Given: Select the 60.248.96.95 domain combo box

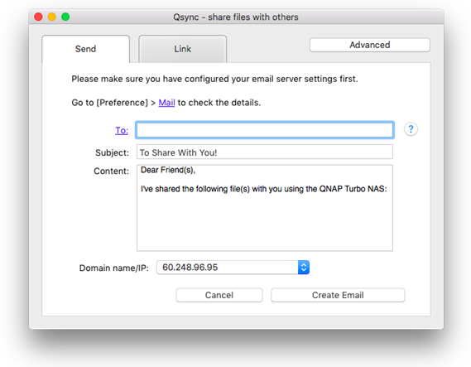Looking at the screenshot, I should tap(233, 268).
